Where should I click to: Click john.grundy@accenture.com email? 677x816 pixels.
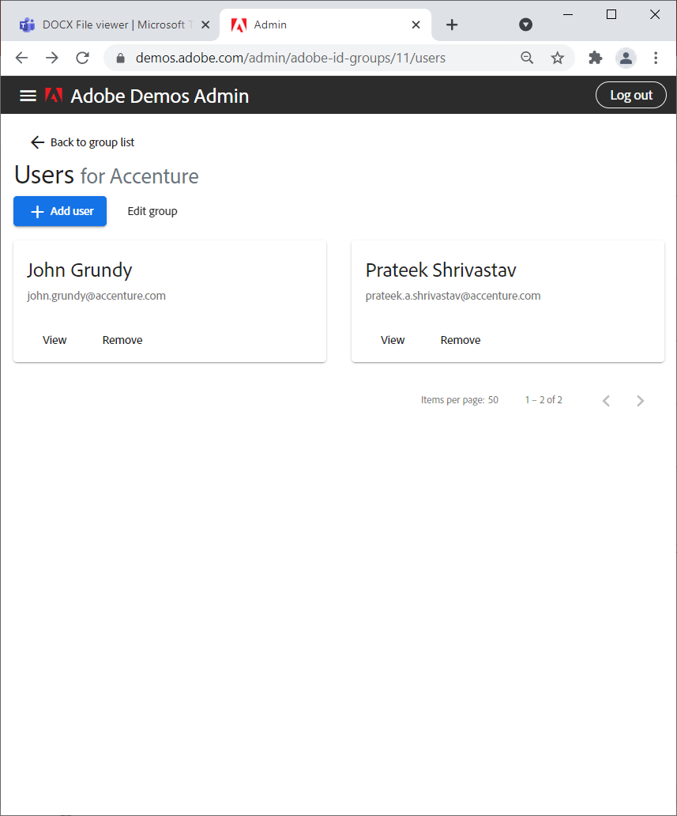click(96, 296)
